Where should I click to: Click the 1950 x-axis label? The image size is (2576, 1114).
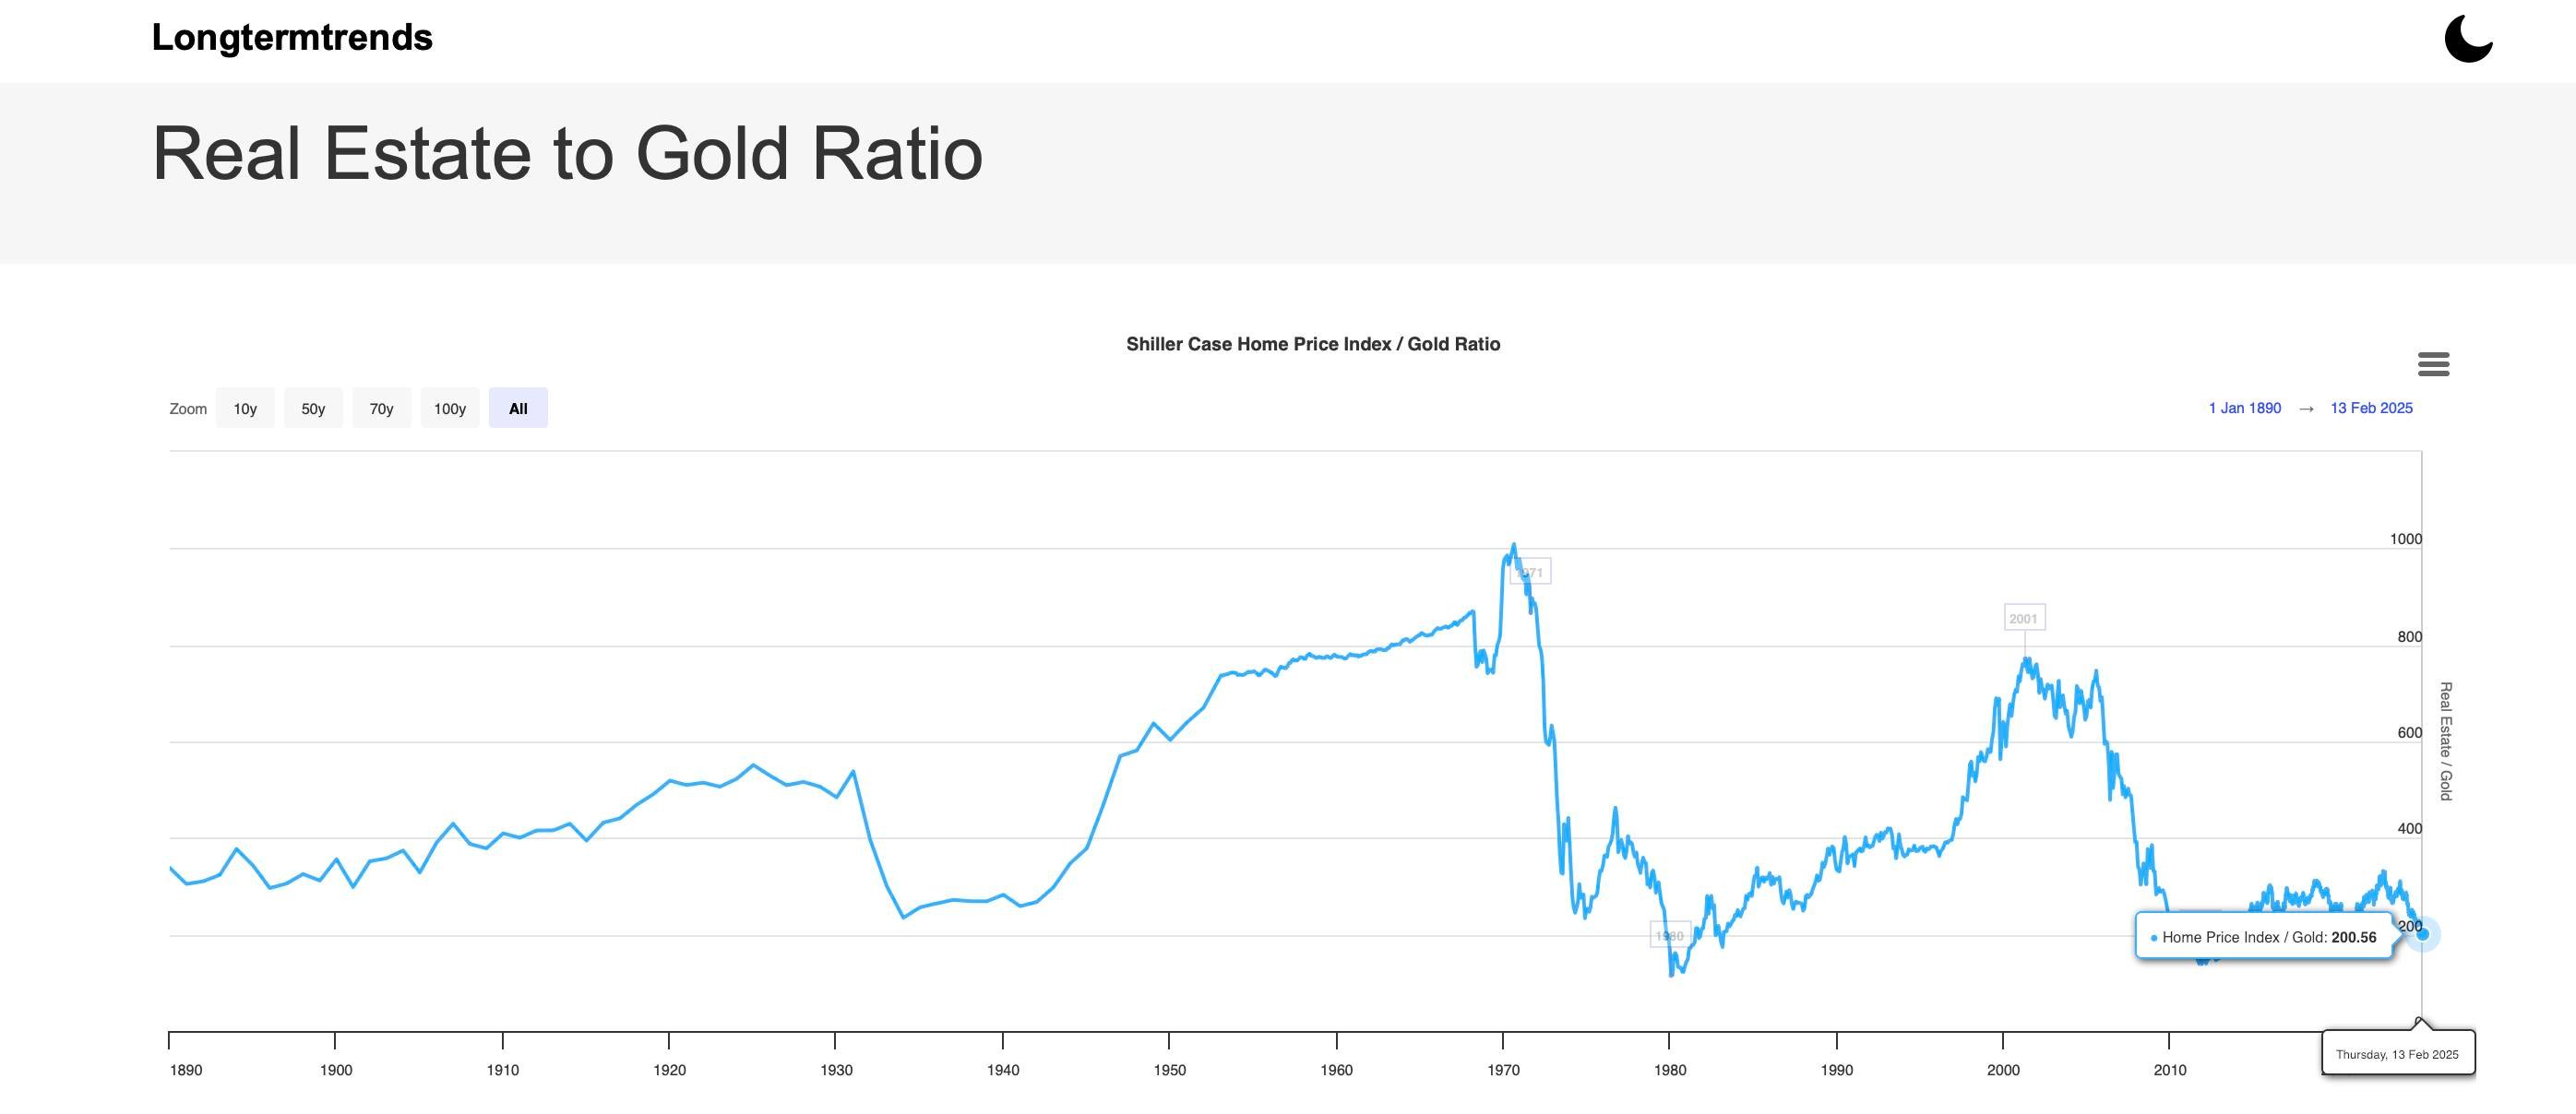click(1169, 1070)
